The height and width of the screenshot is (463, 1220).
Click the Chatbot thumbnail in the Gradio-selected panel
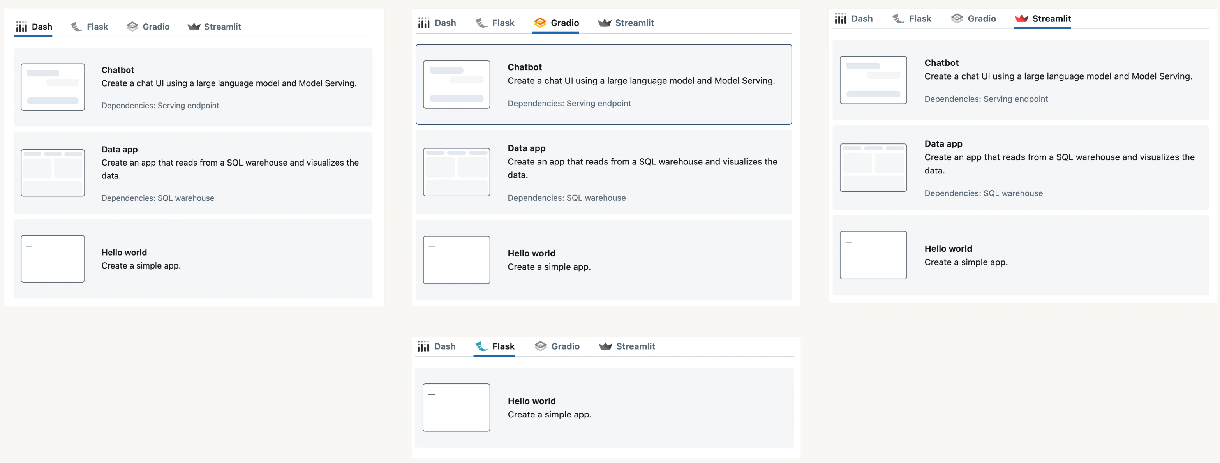(457, 84)
